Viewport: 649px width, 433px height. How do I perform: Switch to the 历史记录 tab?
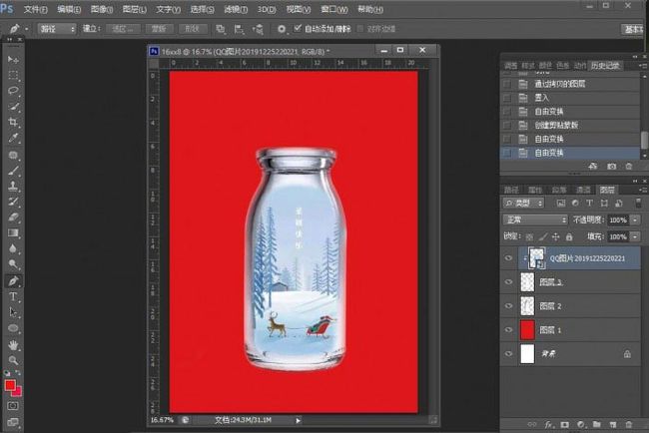coord(605,65)
